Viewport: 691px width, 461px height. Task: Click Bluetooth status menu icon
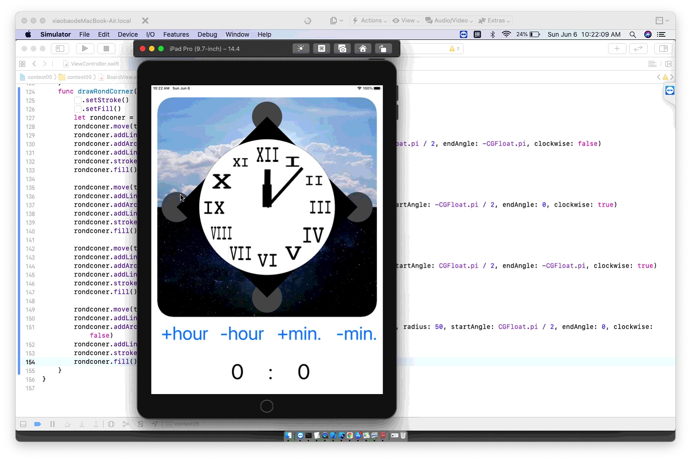(x=493, y=34)
